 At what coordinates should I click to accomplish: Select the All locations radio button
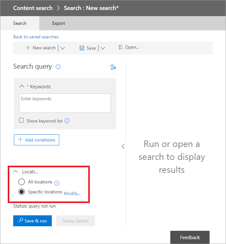point(22,182)
